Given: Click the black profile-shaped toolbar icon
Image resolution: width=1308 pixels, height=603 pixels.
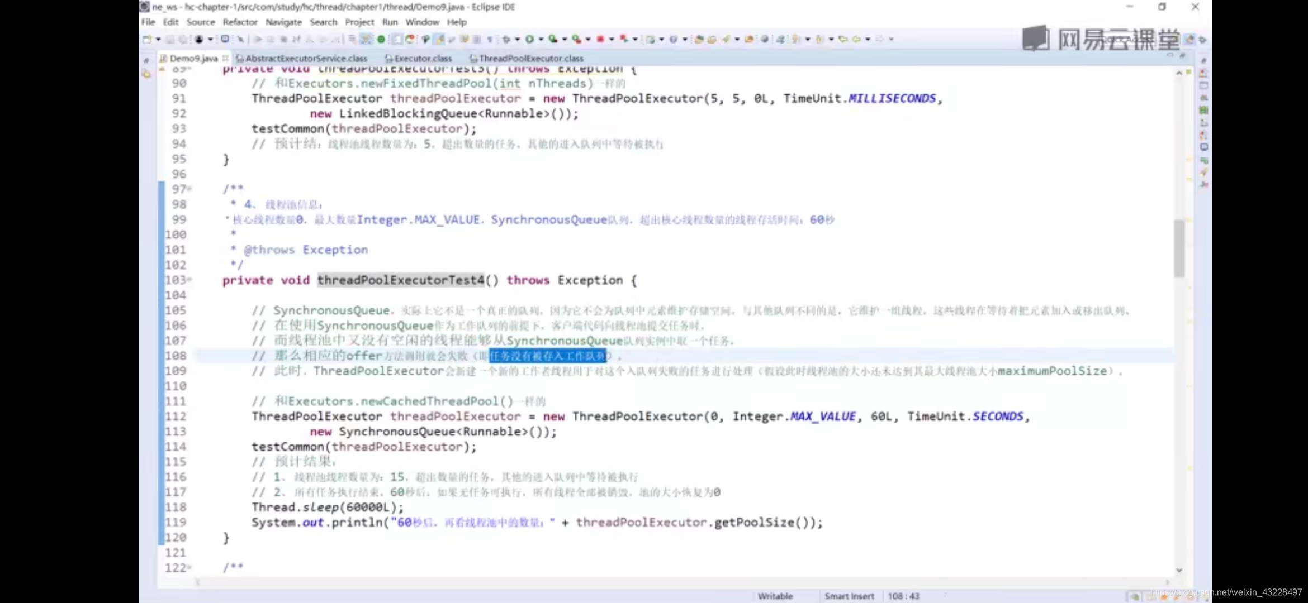Looking at the screenshot, I should coord(199,39).
